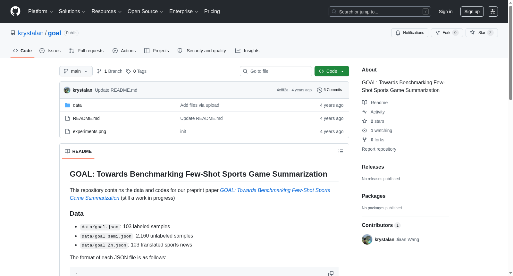Screen dimensions: 513x276
Task: Open the README outline icon
Action: (x=341, y=151)
